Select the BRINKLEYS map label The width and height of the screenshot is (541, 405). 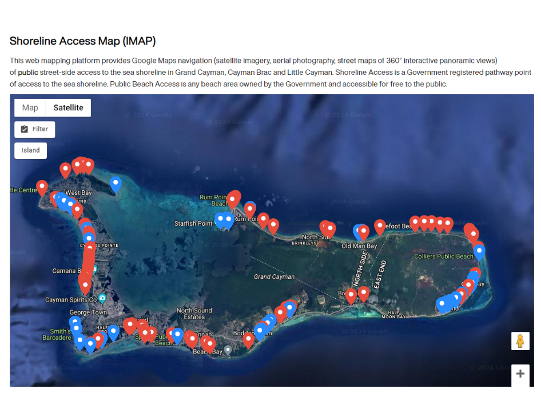coord(304,243)
